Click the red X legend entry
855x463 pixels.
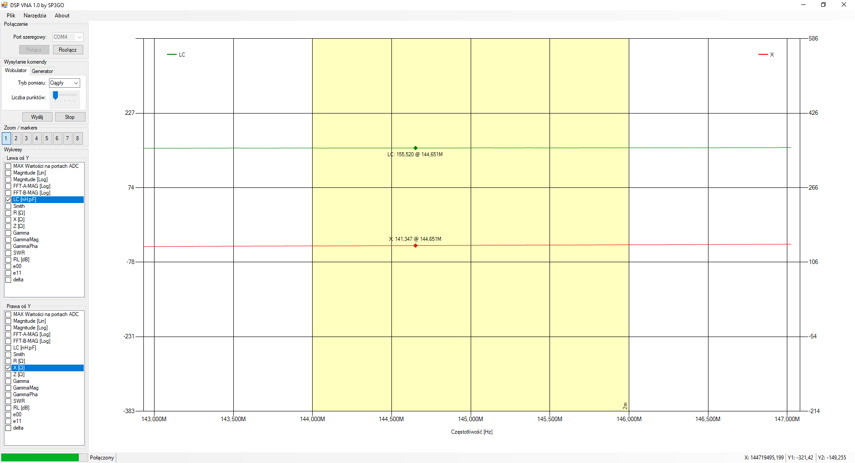coord(766,55)
